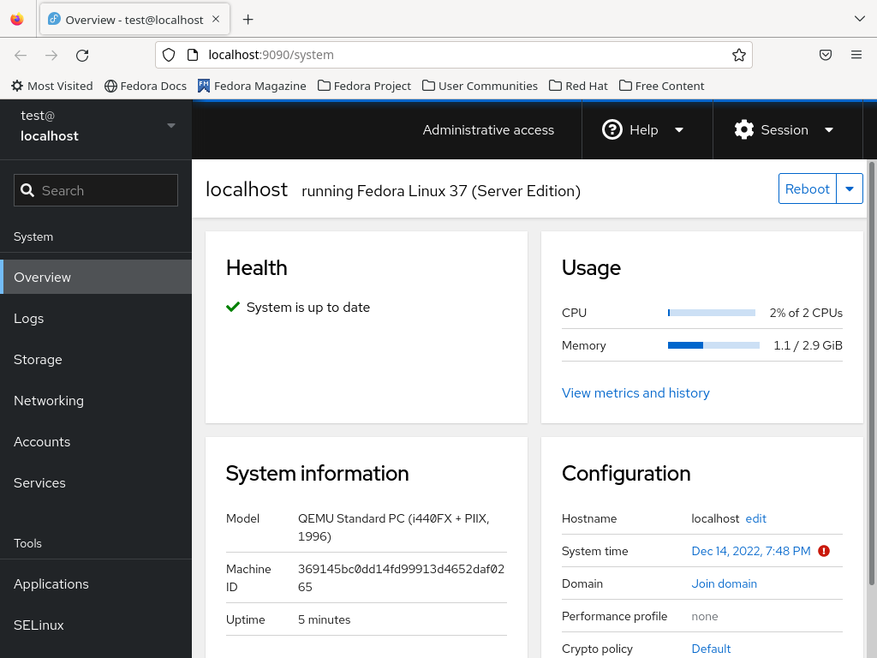
Task: Bookmark this page with star icon
Action: coord(739,55)
